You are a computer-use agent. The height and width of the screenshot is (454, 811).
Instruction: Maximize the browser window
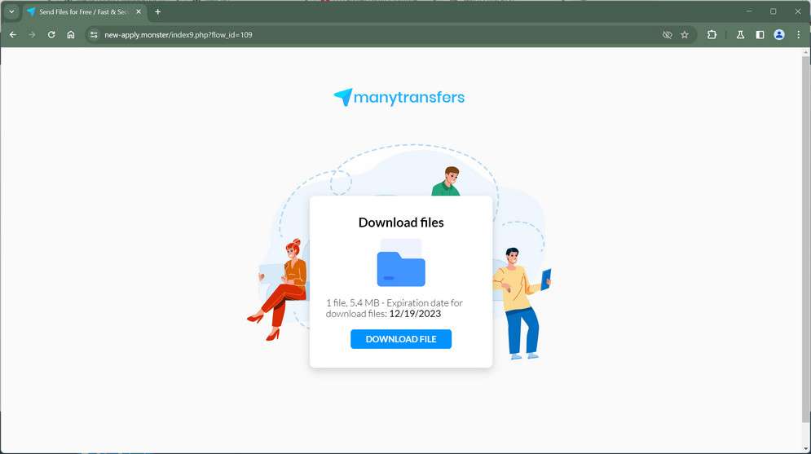coord(774,11)
